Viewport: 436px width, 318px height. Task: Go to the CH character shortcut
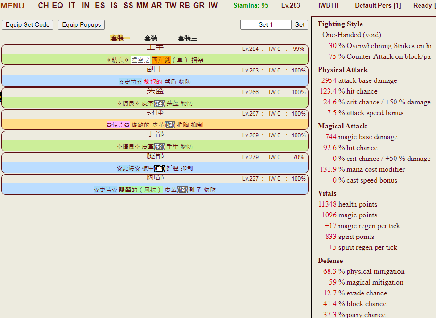pos(43,6)
